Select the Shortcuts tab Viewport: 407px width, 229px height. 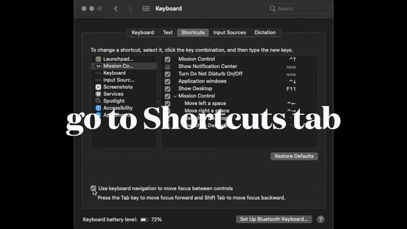[x=193, y=32]
